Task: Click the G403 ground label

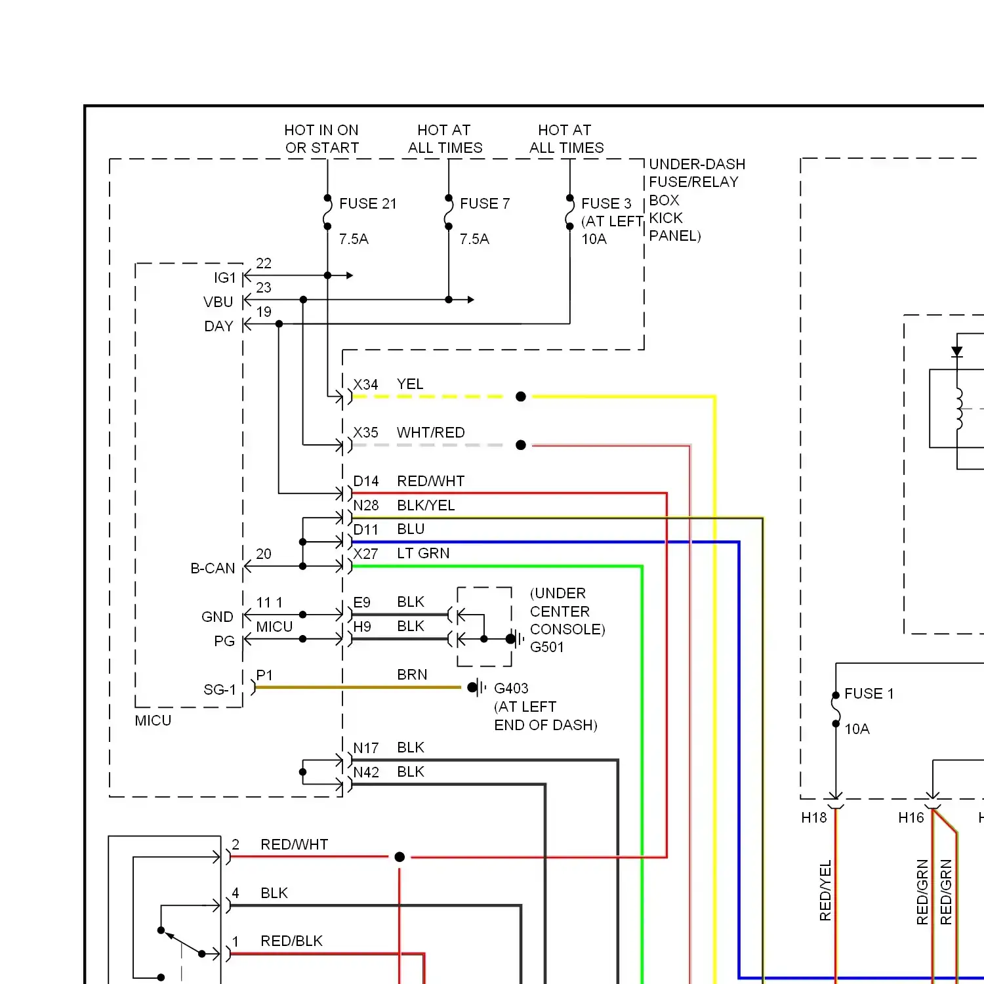Action: tap(511, 688)
